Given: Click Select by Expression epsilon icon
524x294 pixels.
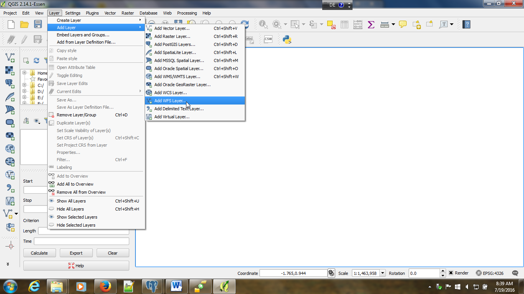Looking at the screenshot, I should tap(313, 24).
